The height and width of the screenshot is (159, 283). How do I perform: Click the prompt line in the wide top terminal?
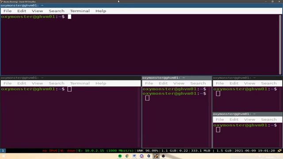36,17
